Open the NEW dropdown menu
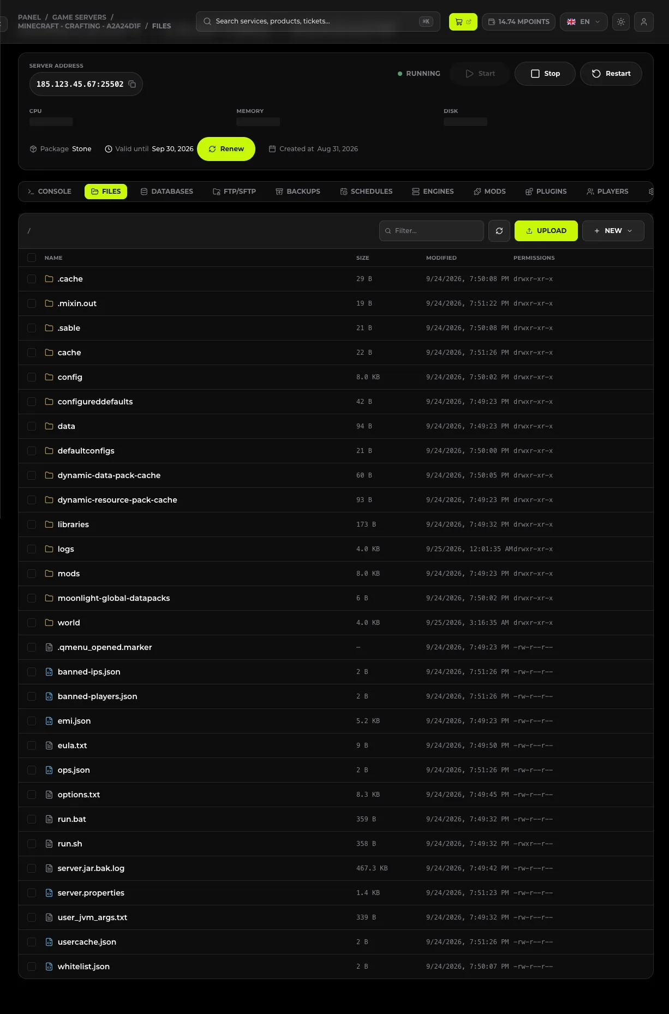669x1014 pixels. pyautogui.click(x=613, y=231)
